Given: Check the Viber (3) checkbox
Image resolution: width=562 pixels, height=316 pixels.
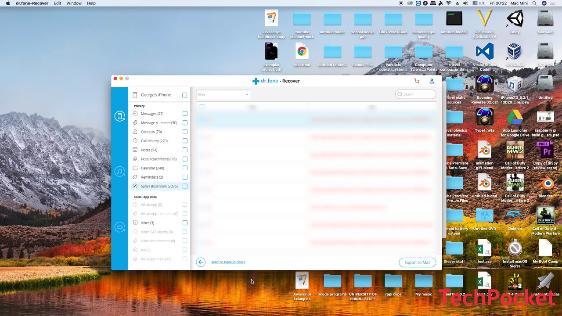Looking at the screenshot, I should (x=185, y=223).
